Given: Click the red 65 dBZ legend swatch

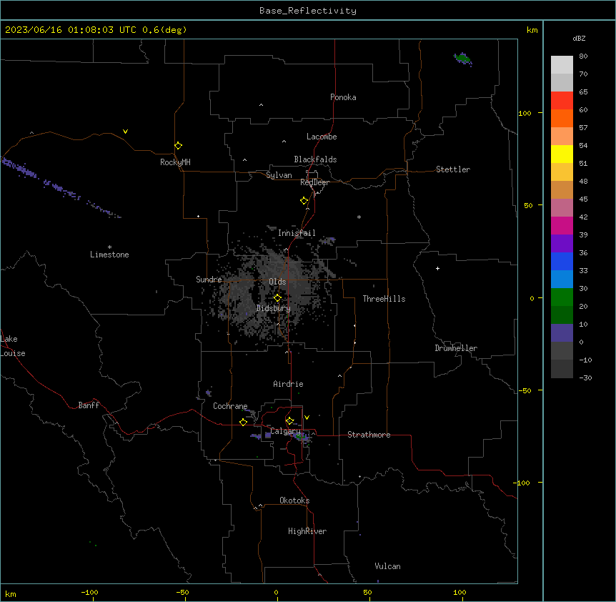Looking at the screenshot, I should tap(562, 100).
